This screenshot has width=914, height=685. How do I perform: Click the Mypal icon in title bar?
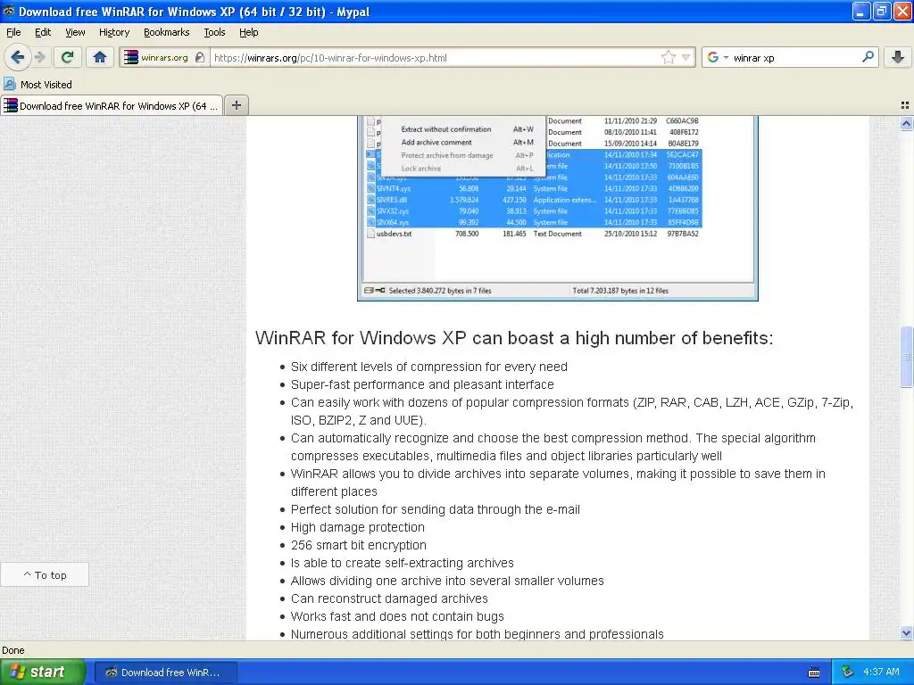8,11
